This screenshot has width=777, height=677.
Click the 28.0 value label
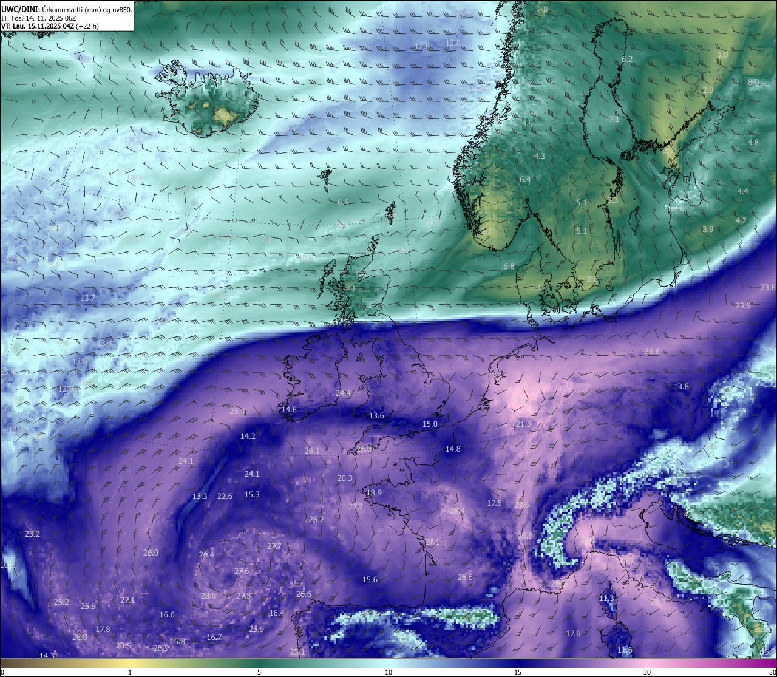pyautogui.click(x=208, y=596)
